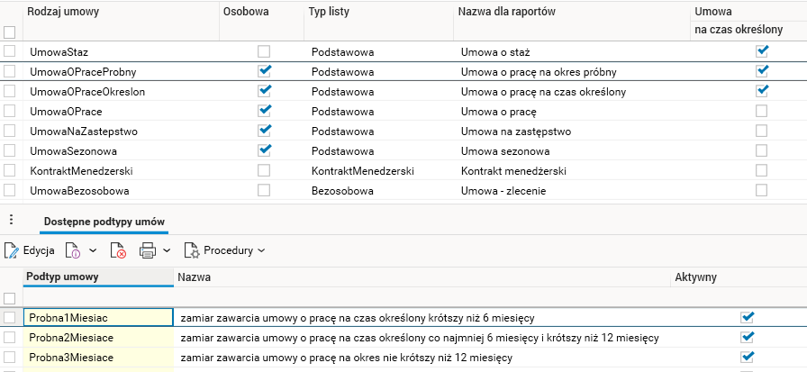Click the Edycja edit icon

12,250
